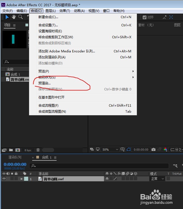Click the snap bounding-box icon in toolbar
183x209 pixels.
[x=171, y=17]
